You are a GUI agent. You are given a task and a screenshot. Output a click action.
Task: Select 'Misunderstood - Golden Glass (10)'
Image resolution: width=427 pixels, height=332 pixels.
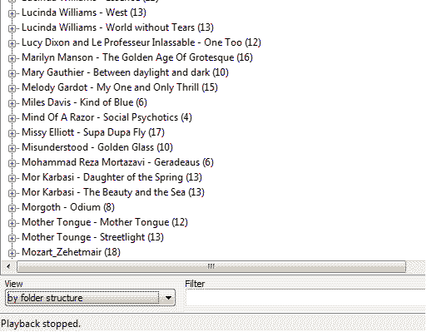pos(97,147)
